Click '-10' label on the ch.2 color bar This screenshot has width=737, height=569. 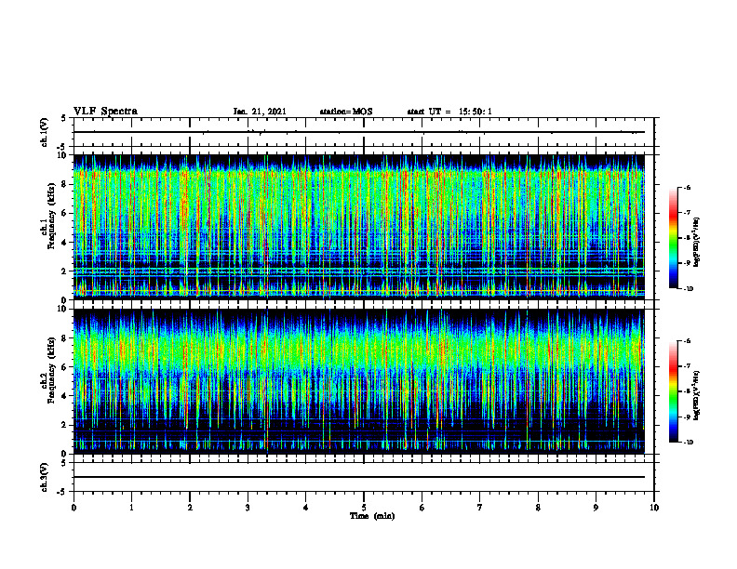[x=688, y=443]
